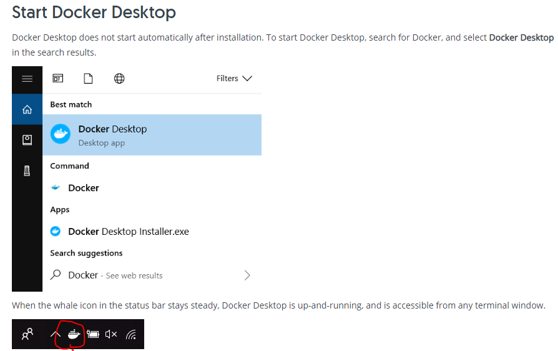The width and height of the screenshot is (558, 351).
Task: Show hidden tray icons with up chevron
Action: point(55,334)
